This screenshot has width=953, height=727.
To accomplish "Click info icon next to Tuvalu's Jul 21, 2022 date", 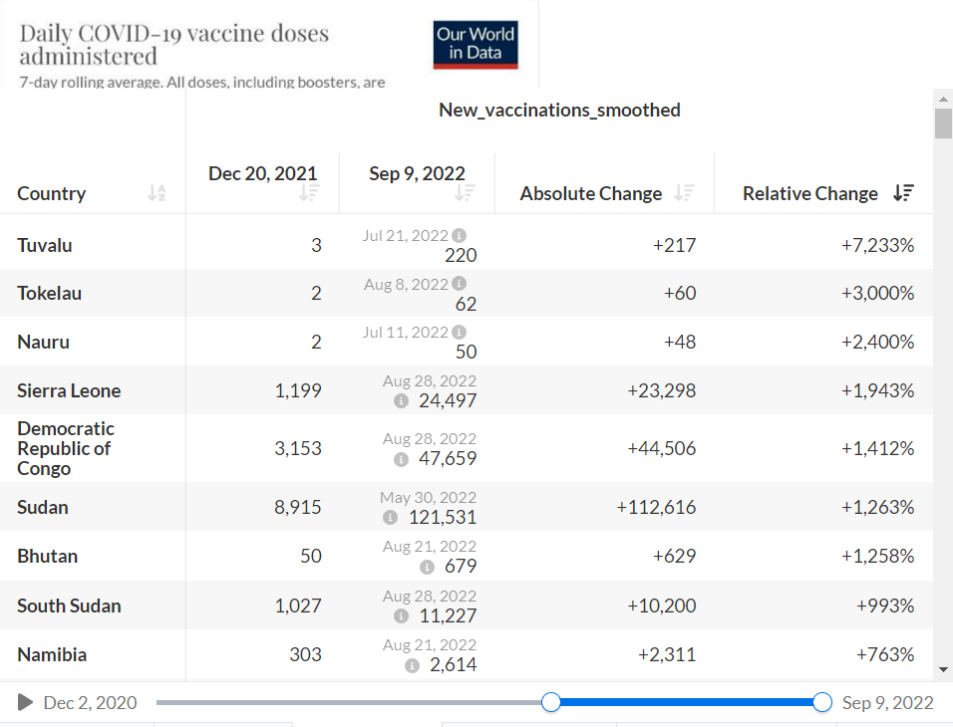I will (x=460, y=235).
